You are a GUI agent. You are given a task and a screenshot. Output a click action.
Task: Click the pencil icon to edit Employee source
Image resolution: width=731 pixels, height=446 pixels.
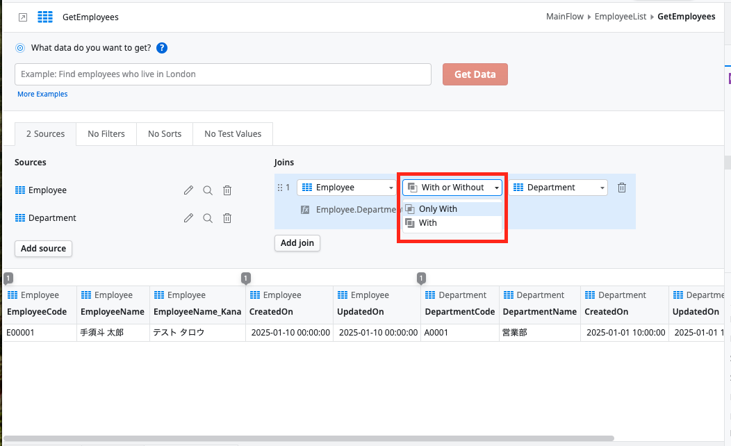(188, 190)
